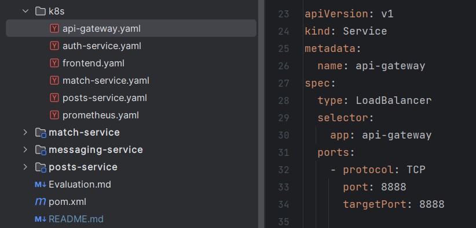The height and width of the screenshot is (228, 476).
Task: Select the k8s folder name
Action: (57, 12)
